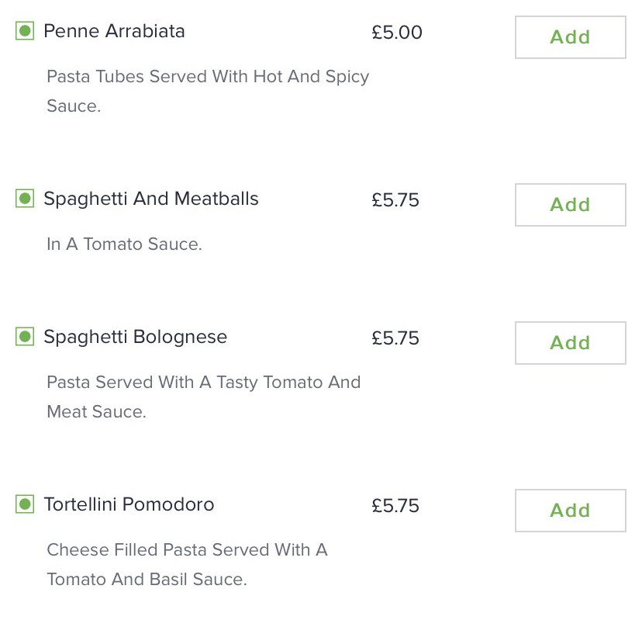Click the £5.75 price of Spaghetti And Meatballs

click(x=395, y=200)
